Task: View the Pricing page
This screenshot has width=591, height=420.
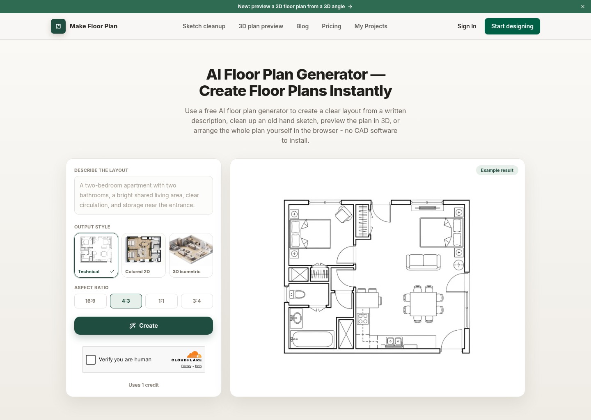Action: [332, 26]
